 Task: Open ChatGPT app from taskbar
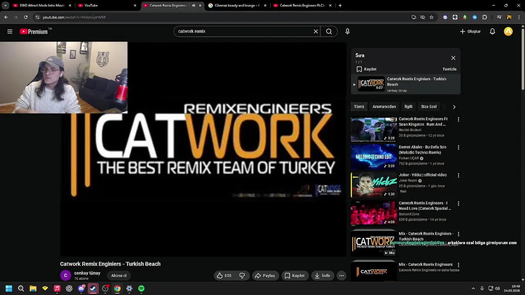pos(69,288)
